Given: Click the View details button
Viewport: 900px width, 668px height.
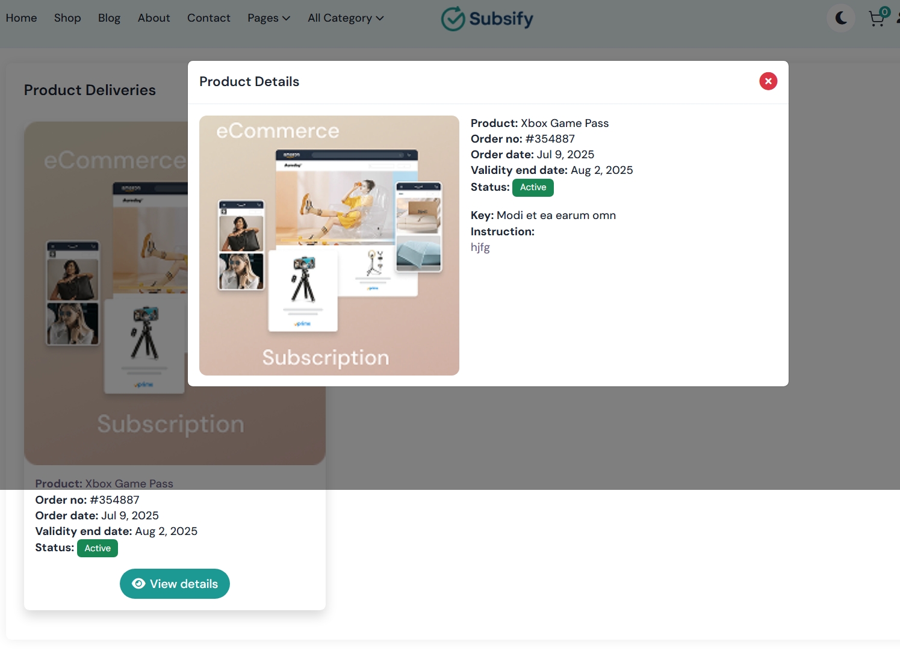Looking at the screenshot, I should point(175,584).
